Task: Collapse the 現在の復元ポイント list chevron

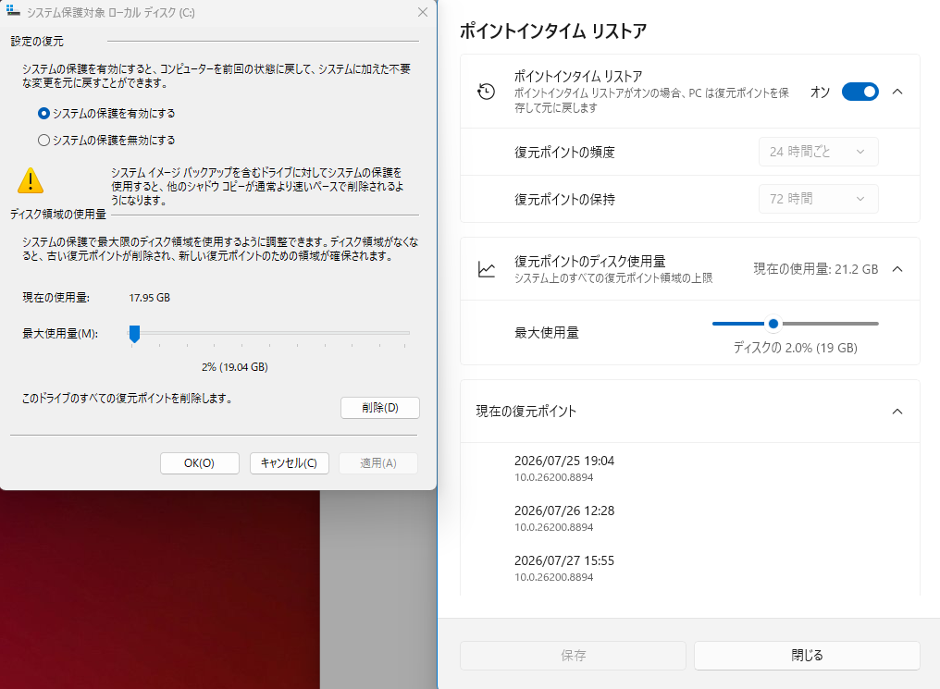Action: (897, 412)
